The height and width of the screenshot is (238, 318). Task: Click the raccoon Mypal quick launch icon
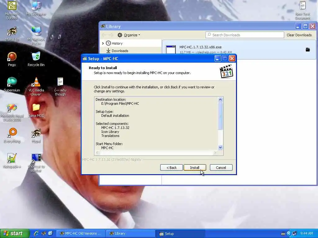tap(43, 233)
